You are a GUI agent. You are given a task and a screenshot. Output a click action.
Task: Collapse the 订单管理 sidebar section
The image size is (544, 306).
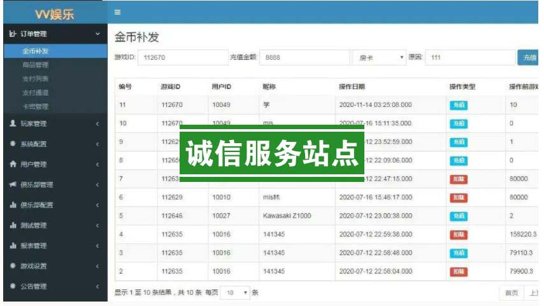97,34
